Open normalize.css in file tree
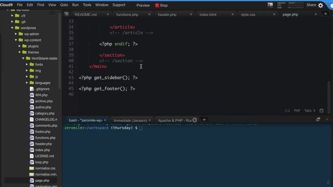This screenshot has height=187, width=333. click(45, 168)
